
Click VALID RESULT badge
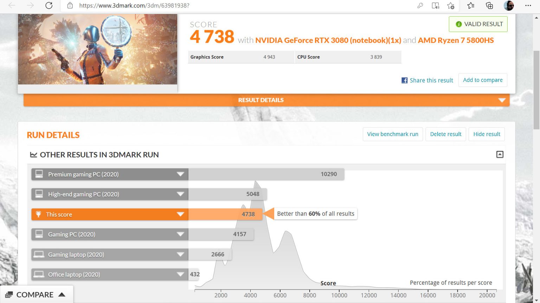coord(478,24)
